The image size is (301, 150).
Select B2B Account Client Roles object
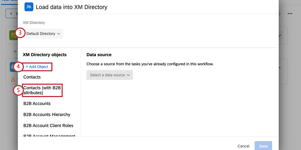[x=49, y=126]
